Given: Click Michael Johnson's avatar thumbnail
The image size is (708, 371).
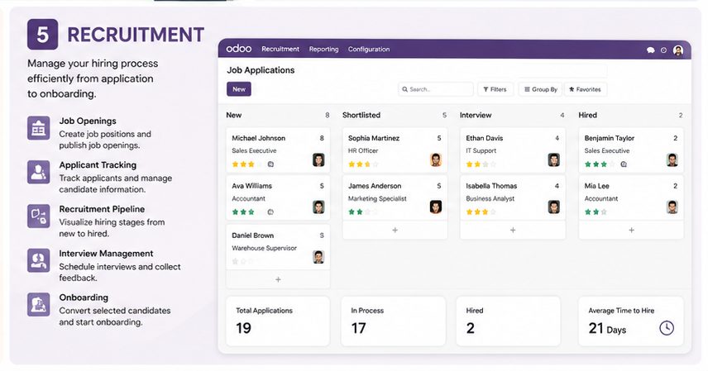Looking at the screenshot, I should click(x=318, y=159).
